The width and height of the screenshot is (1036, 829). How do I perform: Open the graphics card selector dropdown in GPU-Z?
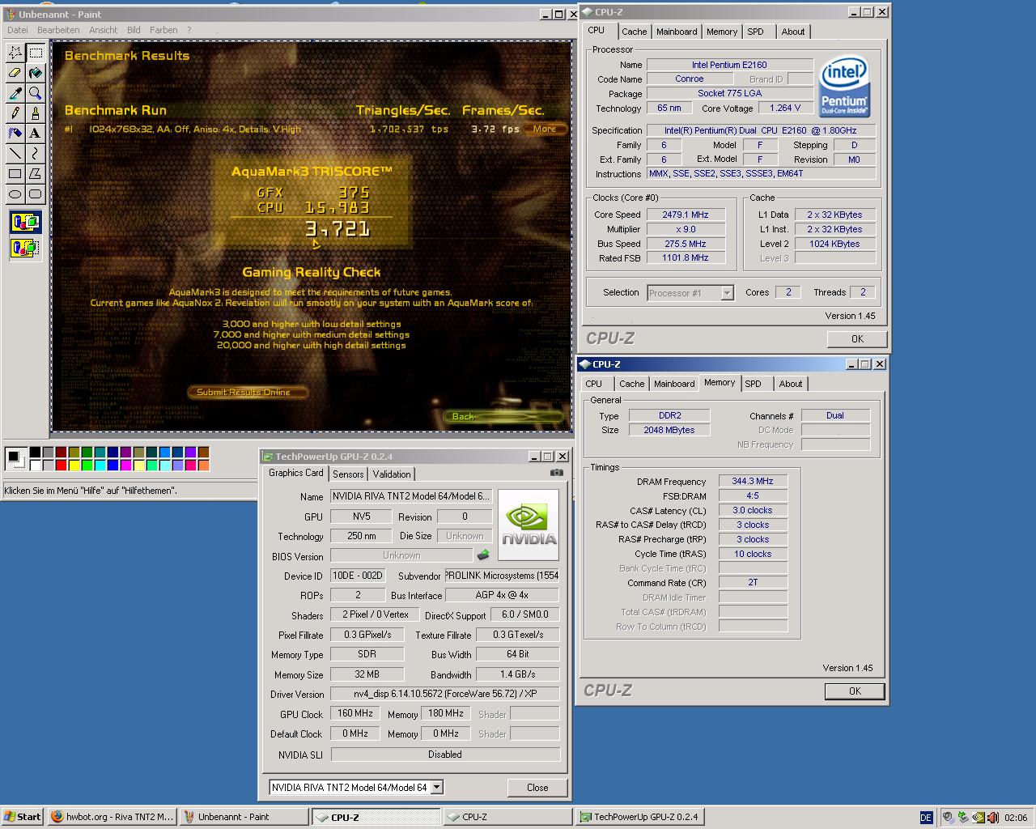(x=436, y=787)
